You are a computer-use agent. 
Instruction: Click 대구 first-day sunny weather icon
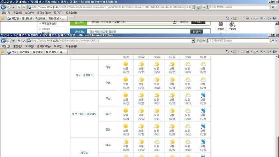(126, 64)
